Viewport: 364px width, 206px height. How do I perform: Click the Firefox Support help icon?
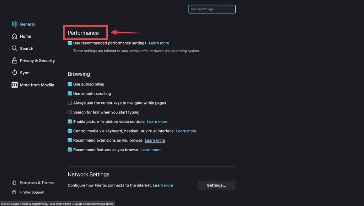pyautogui.click(x=14, y=192)
